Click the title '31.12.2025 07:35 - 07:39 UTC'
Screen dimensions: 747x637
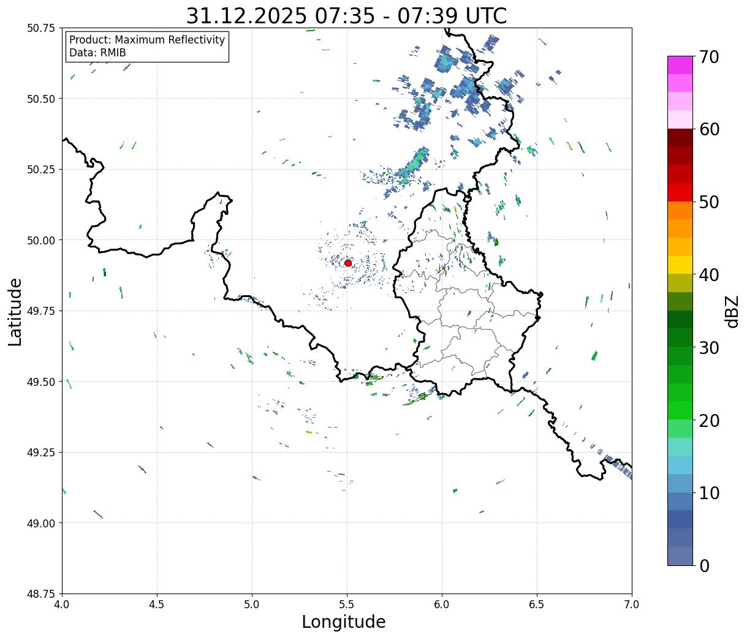click(x=346, y=15)
